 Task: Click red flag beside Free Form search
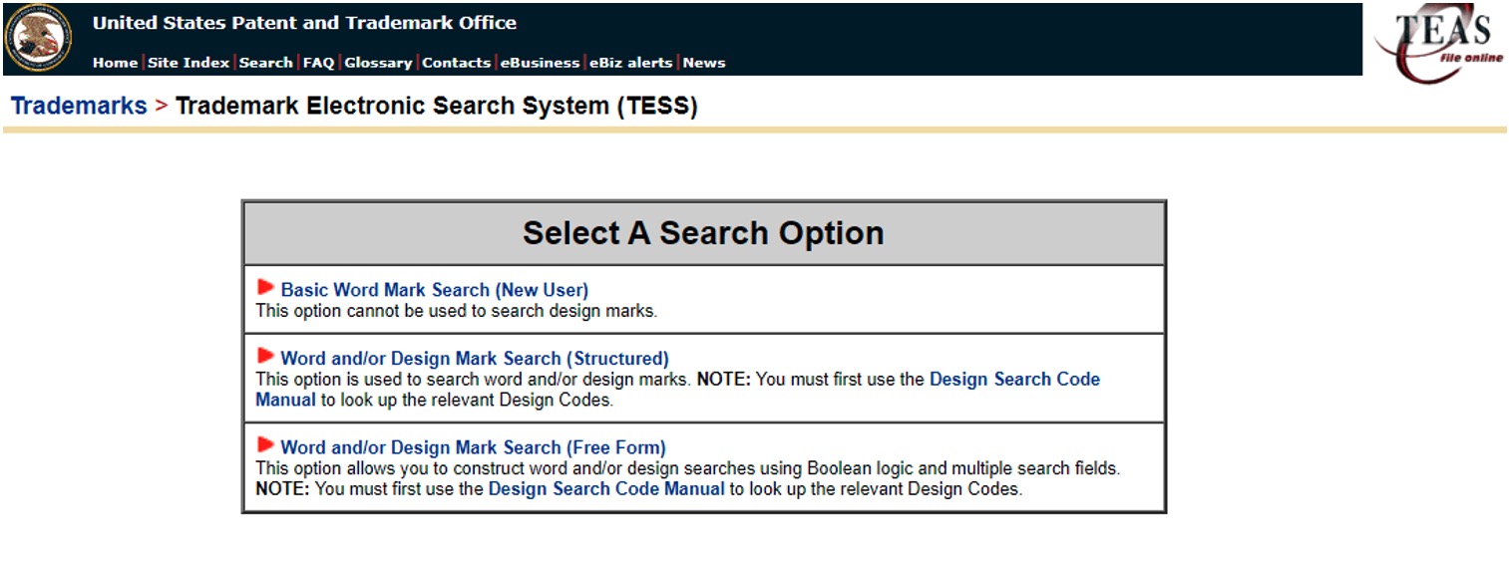265,445
